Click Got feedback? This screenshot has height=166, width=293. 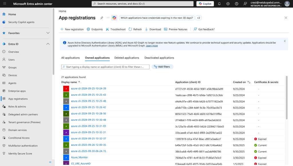pyautogui.click(x=204, y=29)
